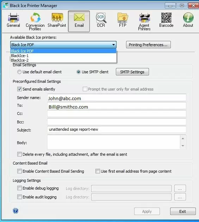The width and height of the screenshot is (199, 222).
Task: Click the blue help question mark icon
Action: tap(15, 211)
